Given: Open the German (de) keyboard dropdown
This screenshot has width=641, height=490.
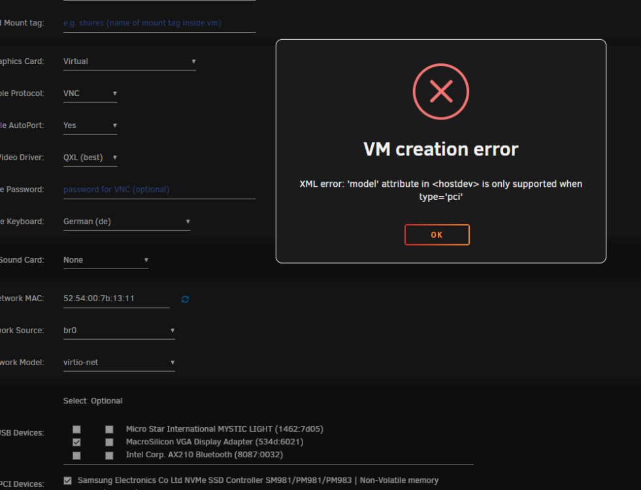Looking at the screenshot, I should (x=127, y=221).
